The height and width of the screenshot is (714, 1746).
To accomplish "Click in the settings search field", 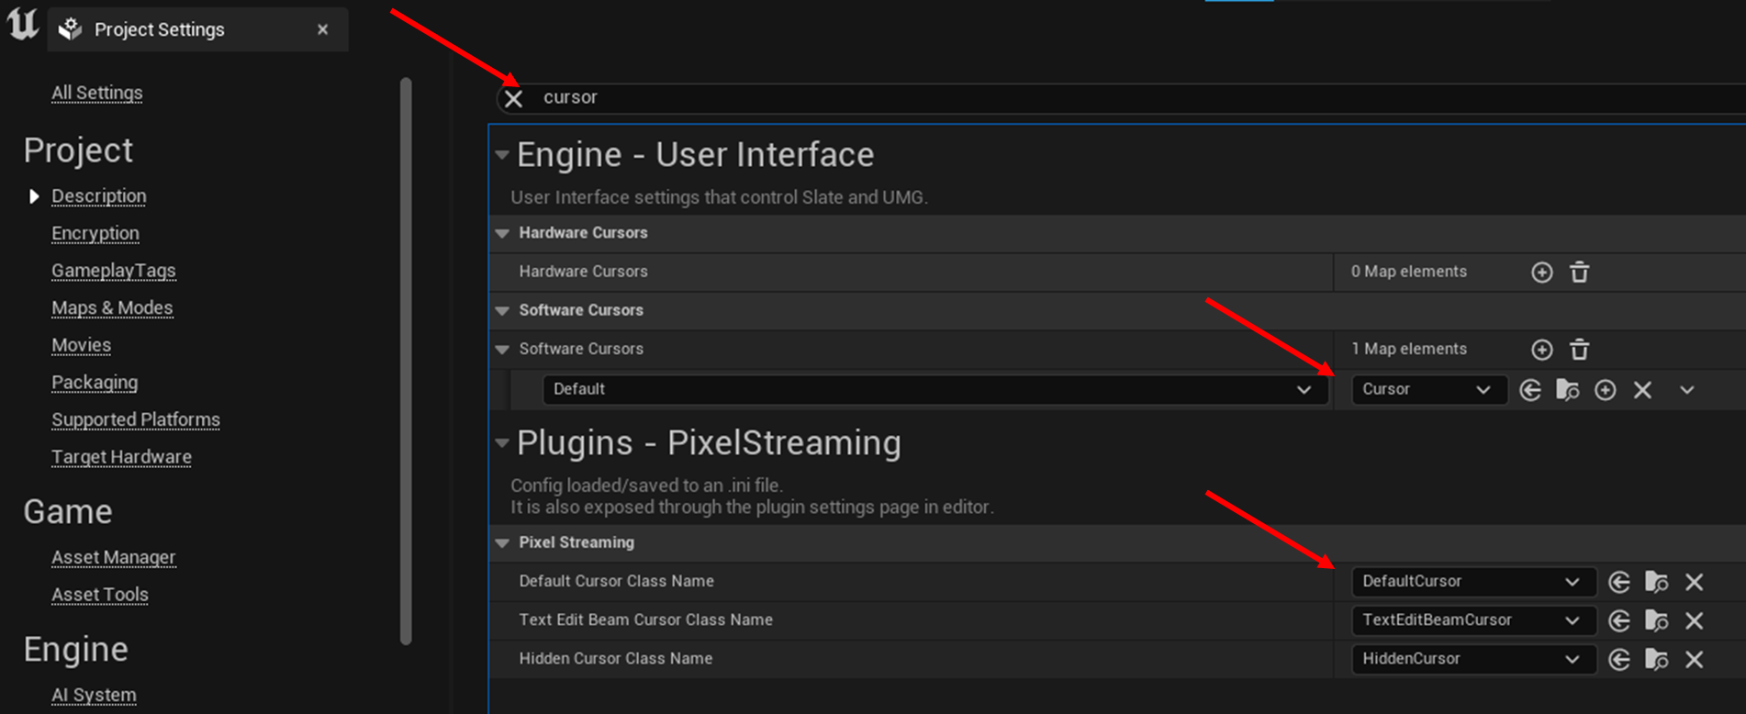I will 1120,97.
